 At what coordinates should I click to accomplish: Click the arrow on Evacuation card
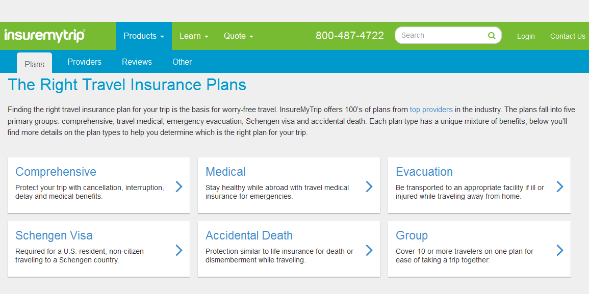coord(559,186)
